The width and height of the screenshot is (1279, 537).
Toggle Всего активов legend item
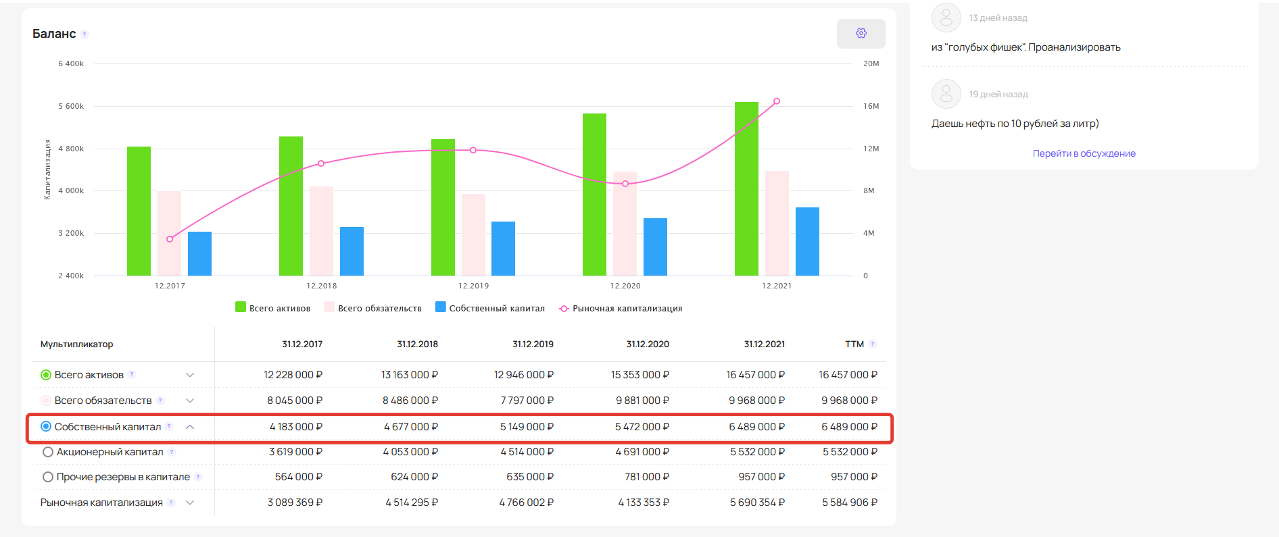point(272,308)
